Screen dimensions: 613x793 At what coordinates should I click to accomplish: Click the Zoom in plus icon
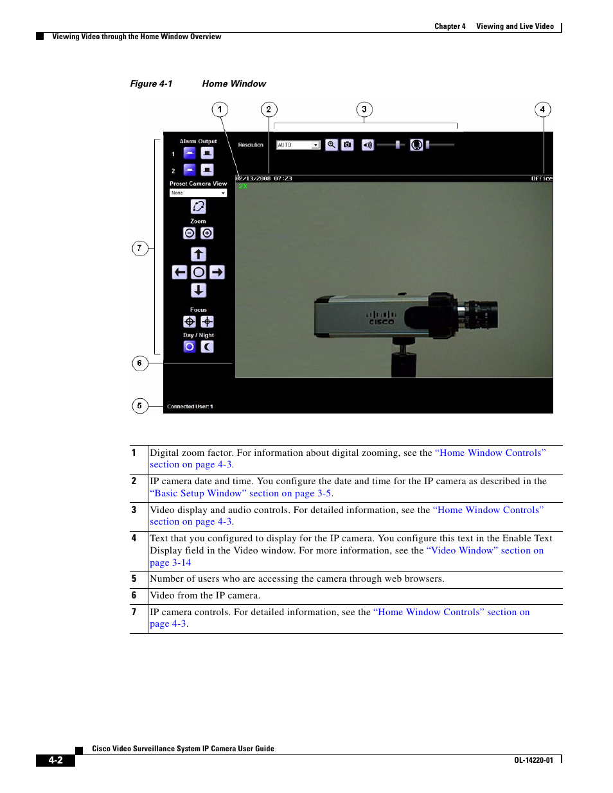[207, 233]
